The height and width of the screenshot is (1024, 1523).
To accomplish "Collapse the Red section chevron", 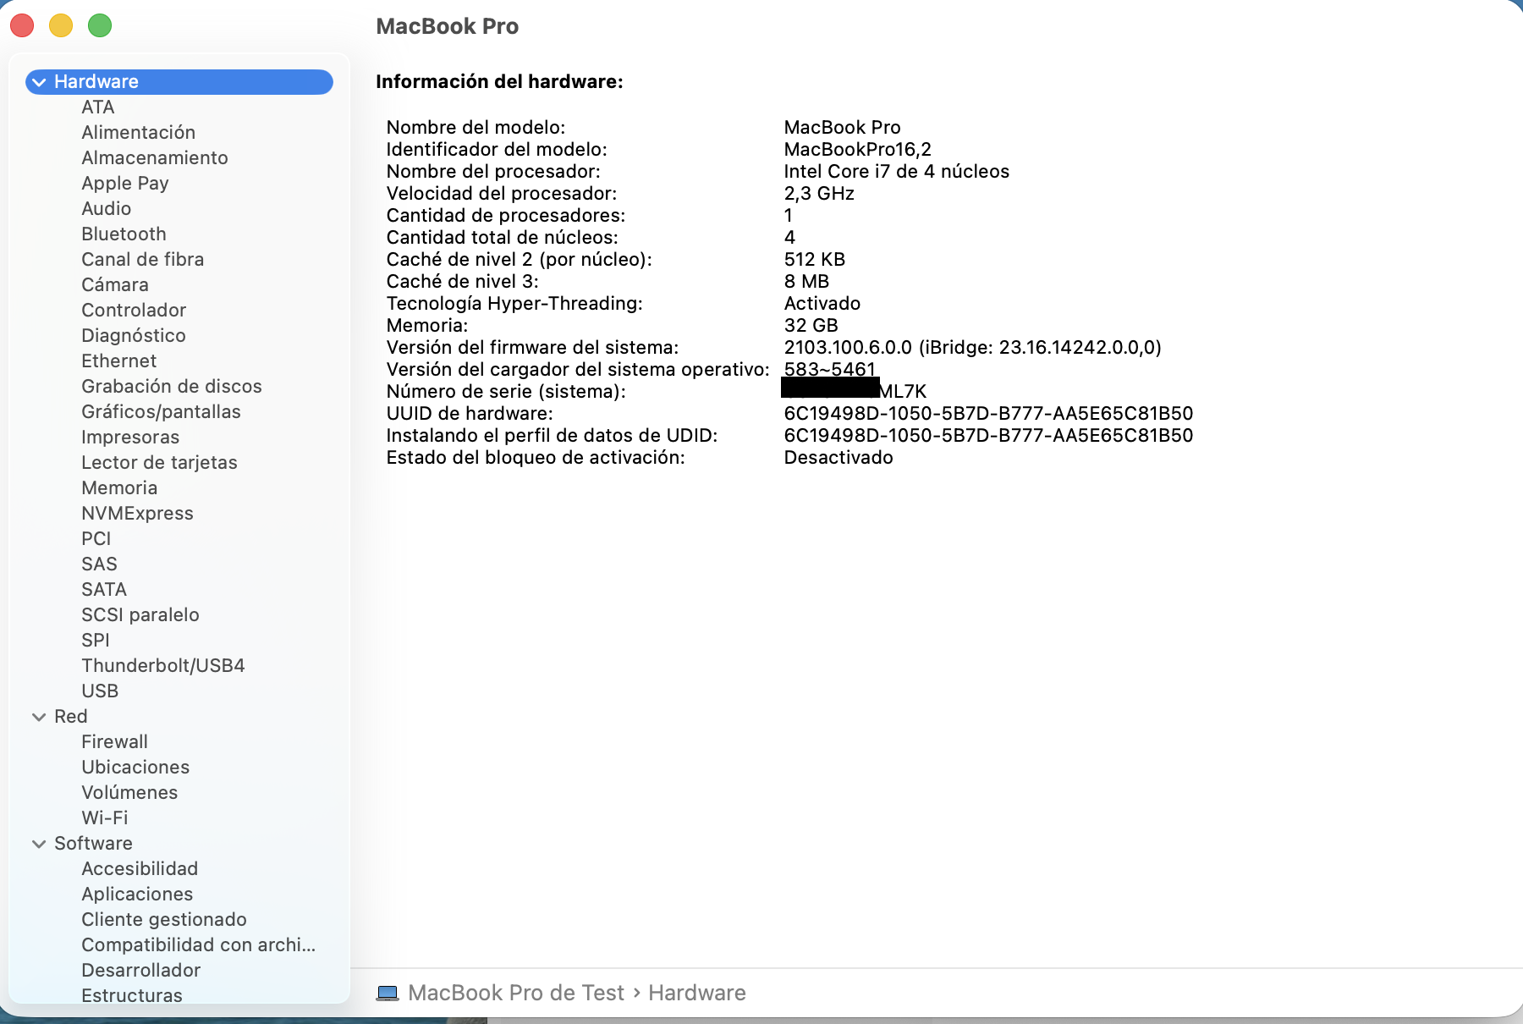I will [39, 717].
